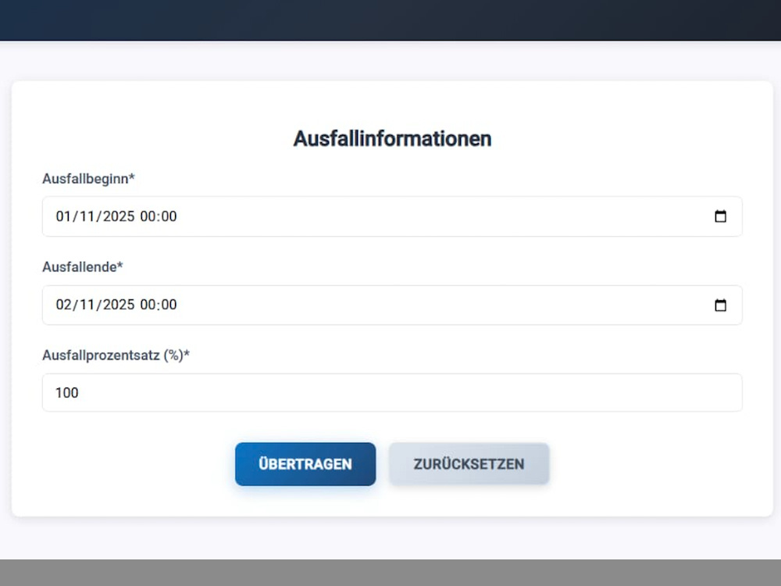Reset the form with ZURÜCKSETZEN

coord(469,464)
